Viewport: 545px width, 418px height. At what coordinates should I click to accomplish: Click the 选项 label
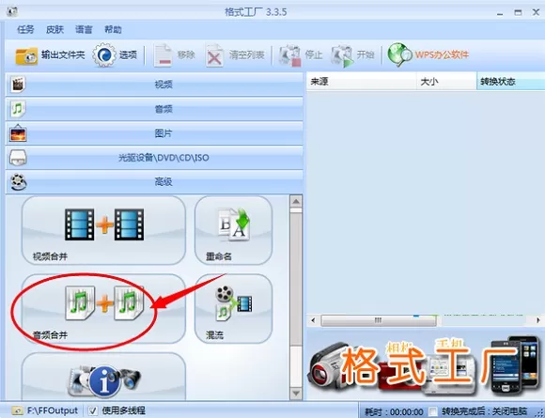pyautogui.click(x=128, y=54)
